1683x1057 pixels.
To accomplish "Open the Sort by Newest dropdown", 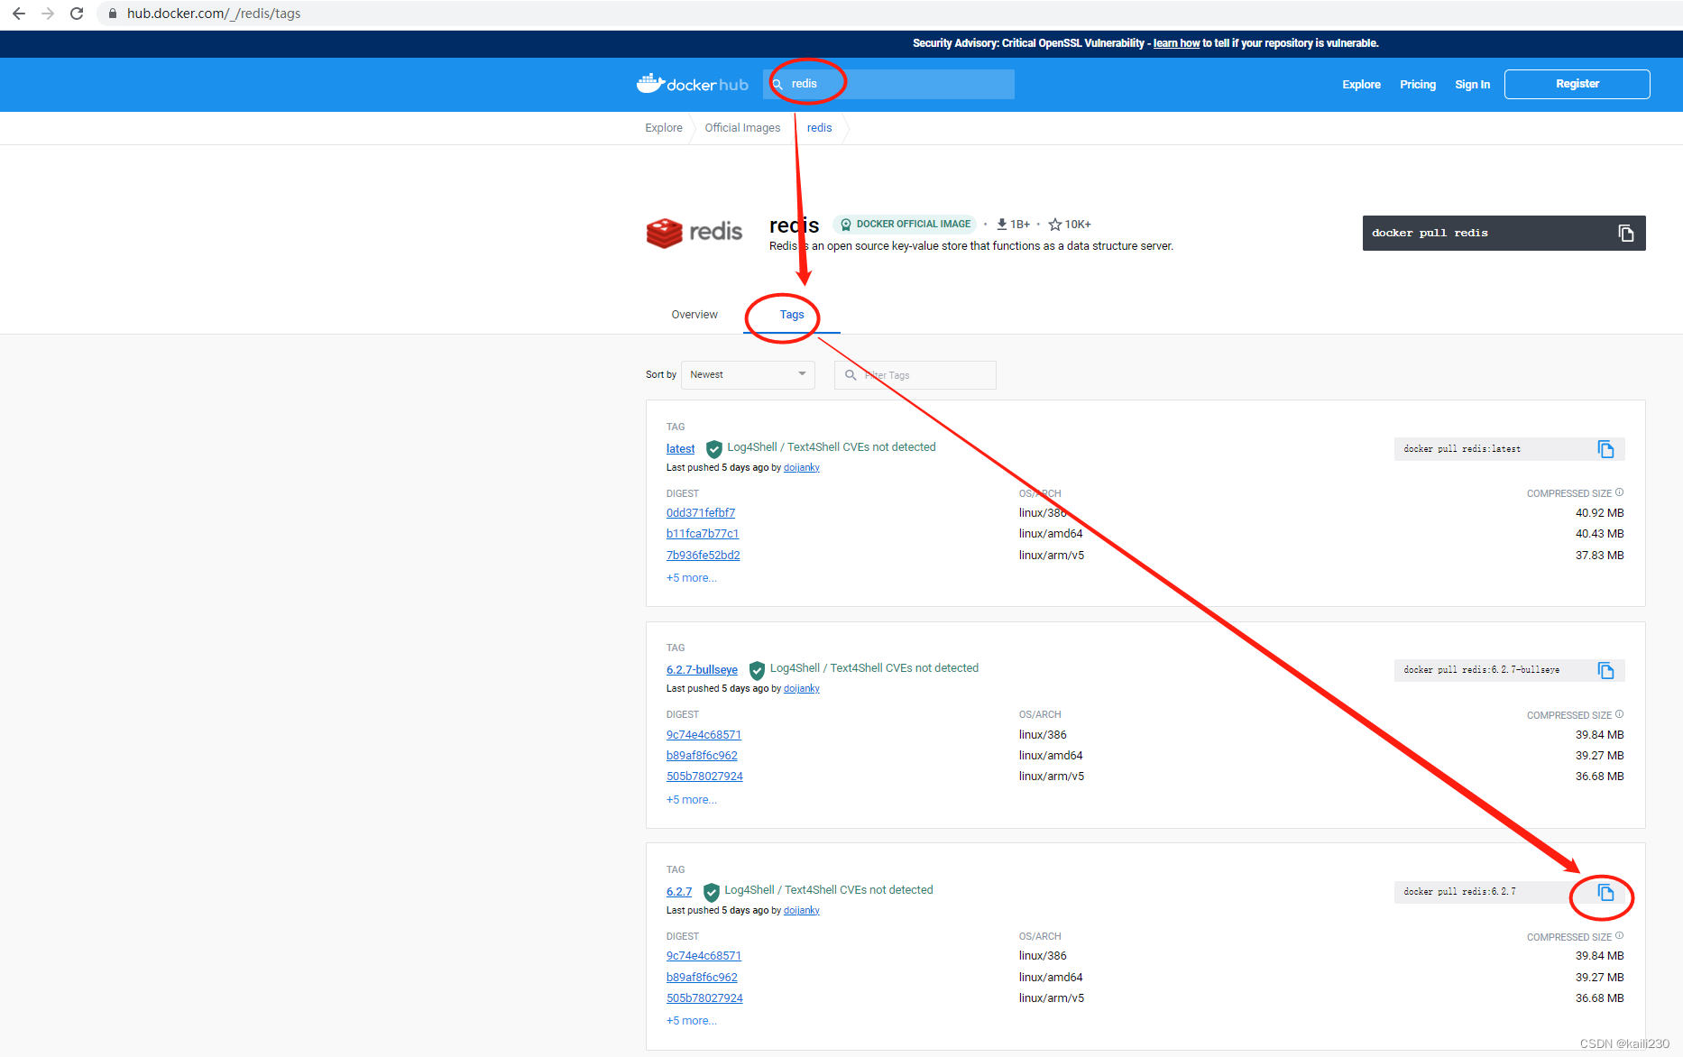I will pyautogui.click(x=748, y=375).
